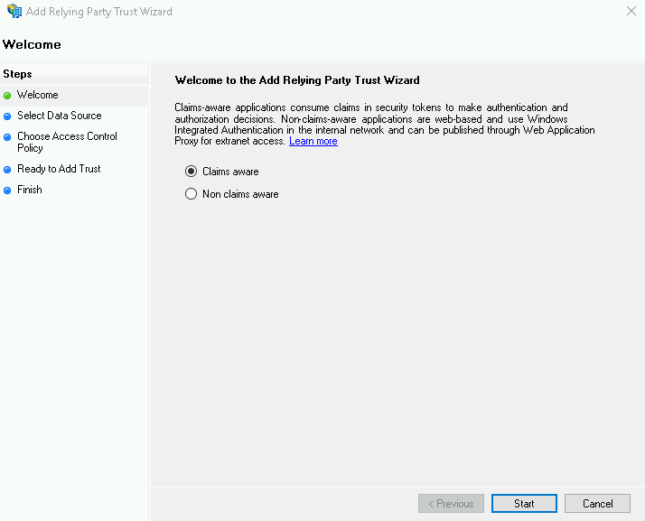The width and height of the screenshot is (645, 521).
Task: Click the wizard icon in the title bar
Action: click(14, 12)
